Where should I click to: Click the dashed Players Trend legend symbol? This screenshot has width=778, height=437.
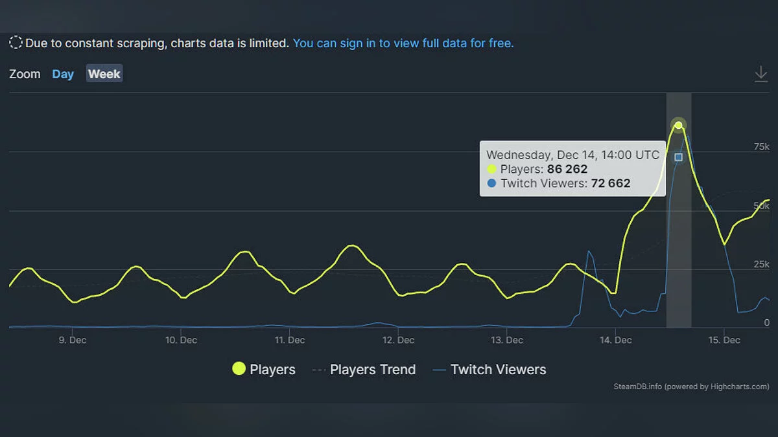(x=318, y=370)
